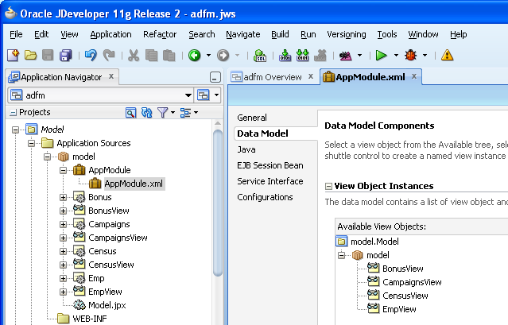Open the File menu
The height and width of the screenshot is (325, 508).
click(x=16, y=34)
